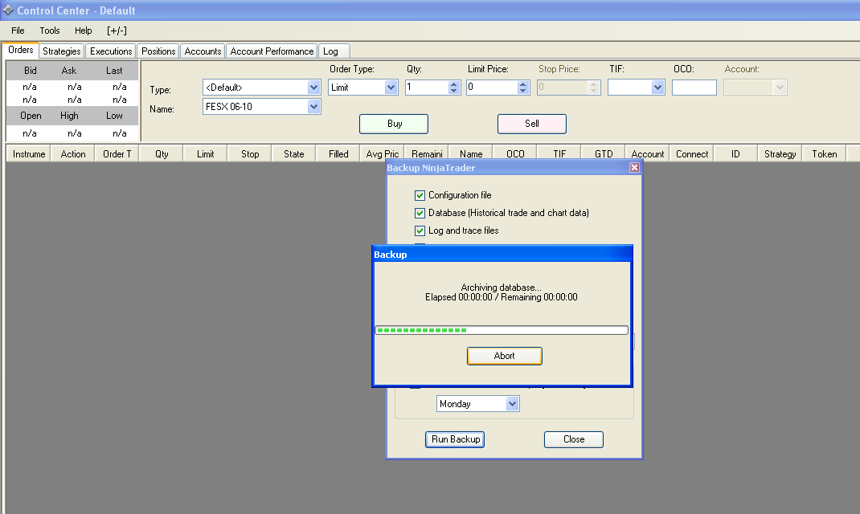This screenshot has height=514, width=860.
Task: Toggle the Log and trace files checkbox
Action: pos(420,230)
